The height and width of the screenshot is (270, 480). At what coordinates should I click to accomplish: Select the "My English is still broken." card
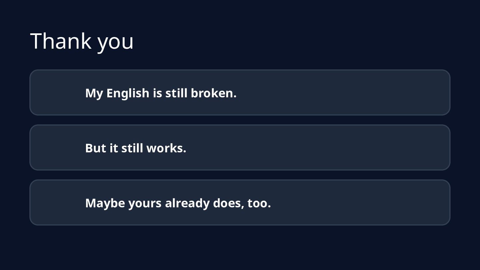tap(240, 92)
